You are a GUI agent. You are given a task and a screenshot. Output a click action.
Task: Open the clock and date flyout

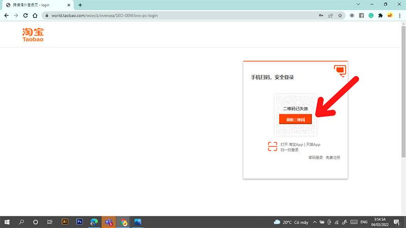tap(380, 222)
